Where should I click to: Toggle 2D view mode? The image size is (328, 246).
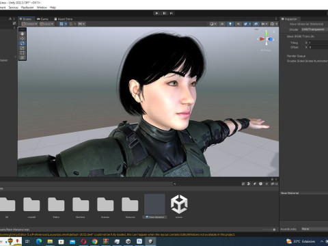(222, 24)
